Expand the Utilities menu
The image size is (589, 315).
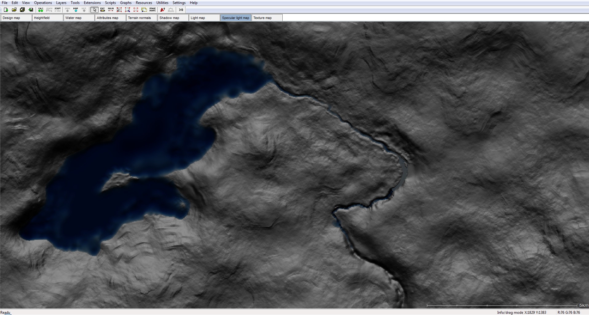162,3
